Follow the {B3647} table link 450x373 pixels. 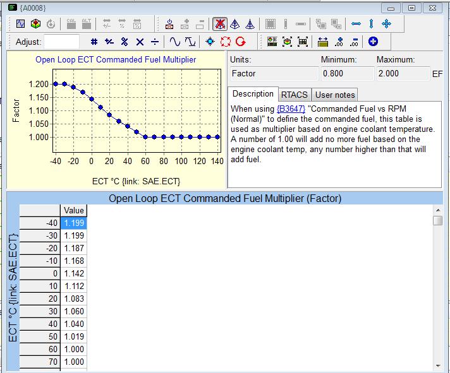point(291,109)
